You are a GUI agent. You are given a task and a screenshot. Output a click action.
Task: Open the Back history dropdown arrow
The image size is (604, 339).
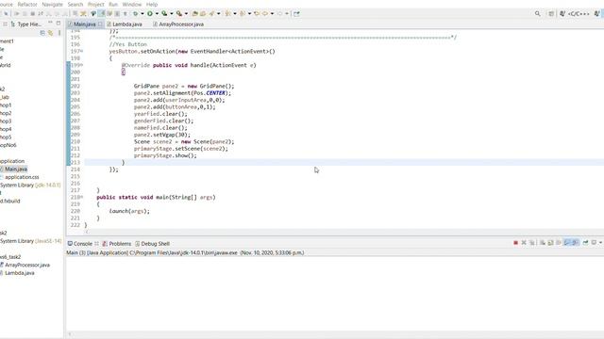point(272,13)
